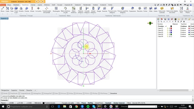Toggle Gumball in the status bar
This screenshot has height=109, width=194.
point(108,103)
